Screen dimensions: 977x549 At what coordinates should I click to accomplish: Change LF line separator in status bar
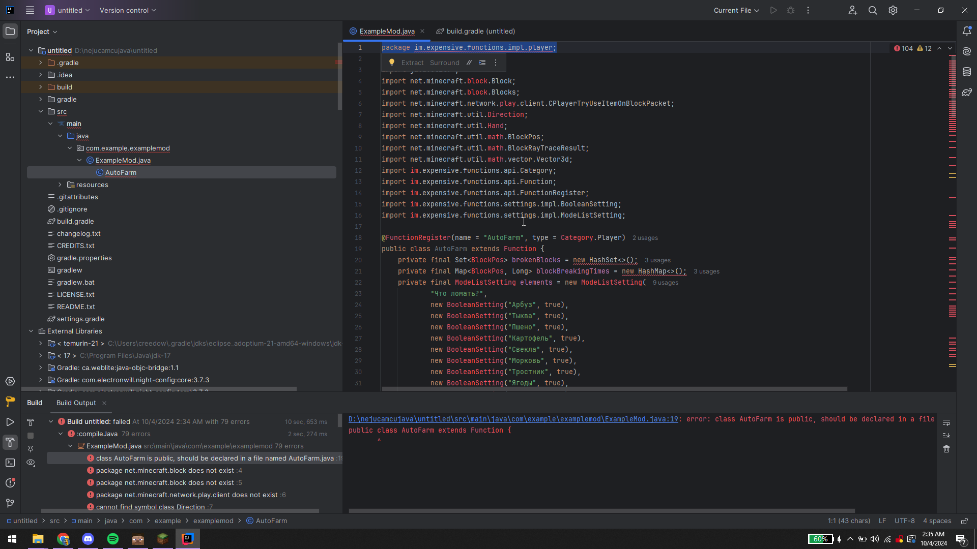point(882,521)
